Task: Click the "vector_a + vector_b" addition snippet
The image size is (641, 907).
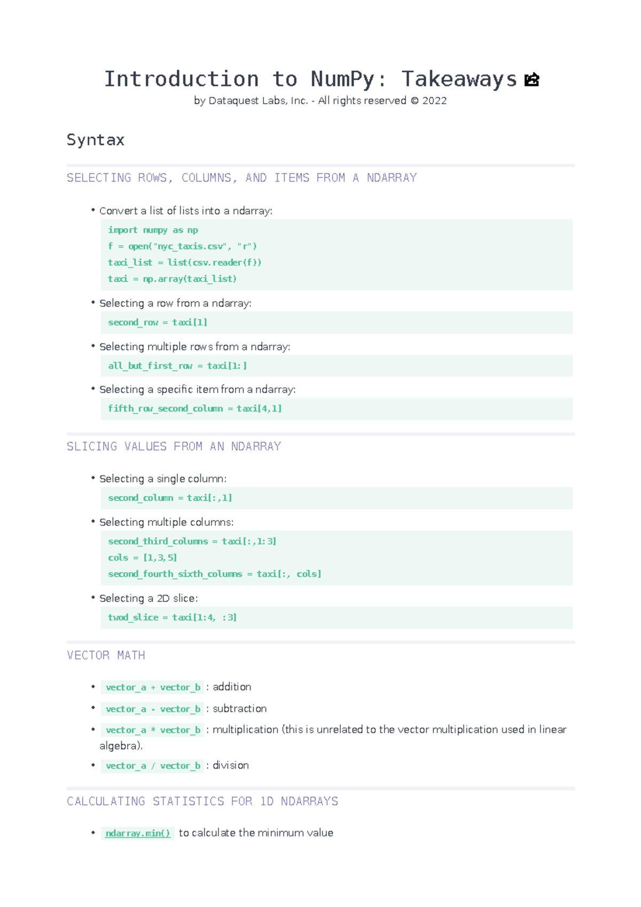Action: point(153,687)
